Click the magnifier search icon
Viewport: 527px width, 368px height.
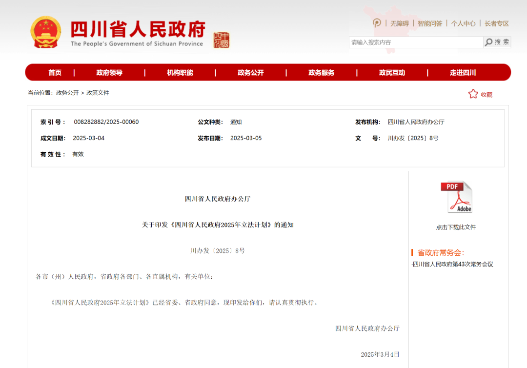pyautogui.click(x=488, y=42)
